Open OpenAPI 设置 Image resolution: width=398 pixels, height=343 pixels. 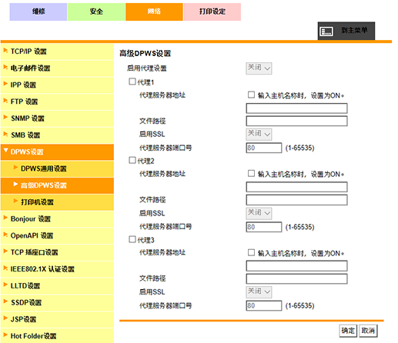coord(57,235)
